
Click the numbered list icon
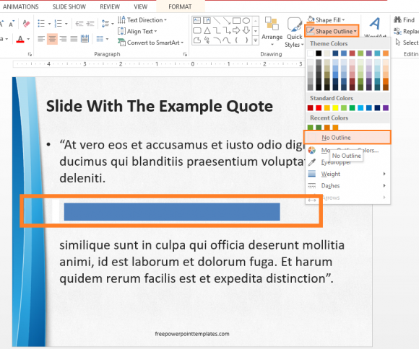point(58,24)
